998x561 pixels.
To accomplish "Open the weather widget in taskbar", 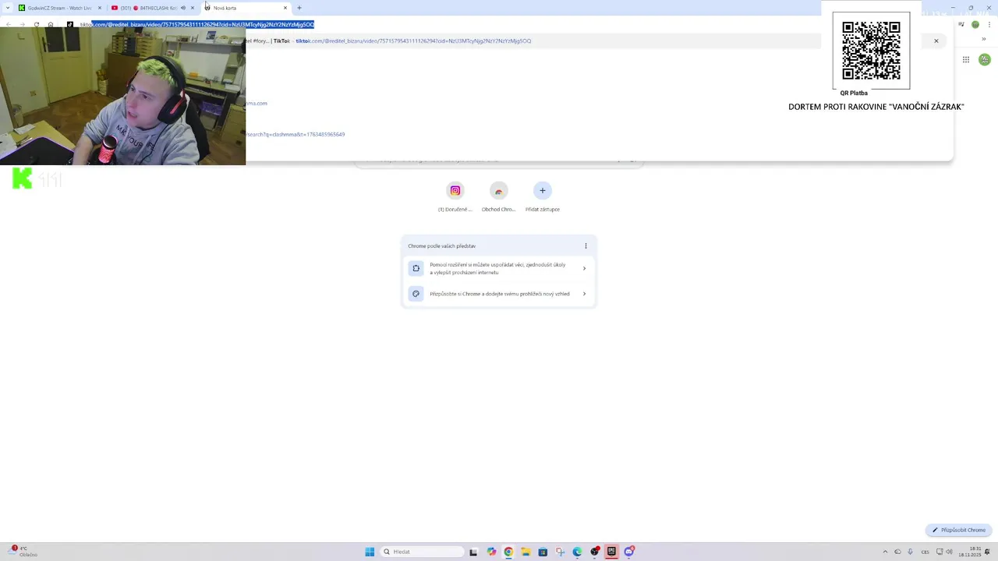I will pyautogui.click(x=22, y=552).
